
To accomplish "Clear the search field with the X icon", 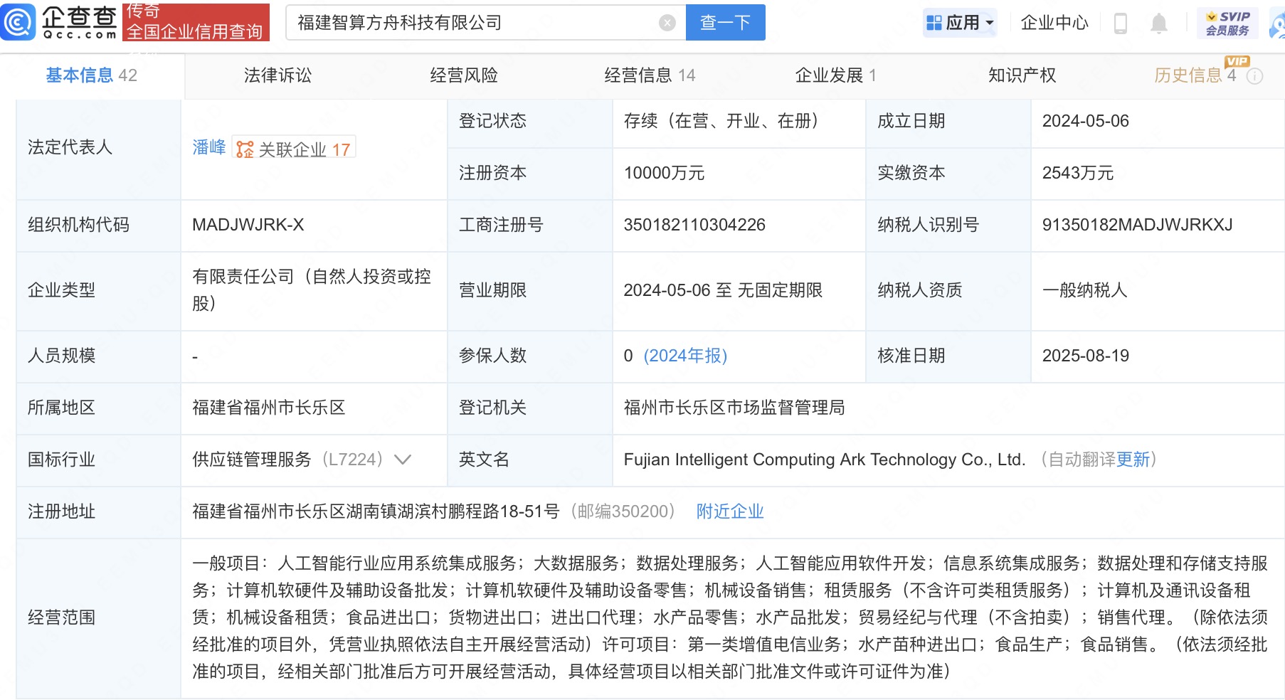I will tap(667, 23).
